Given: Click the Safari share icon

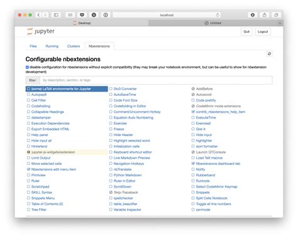Looking at the screenshot, I should click(265, 15).
